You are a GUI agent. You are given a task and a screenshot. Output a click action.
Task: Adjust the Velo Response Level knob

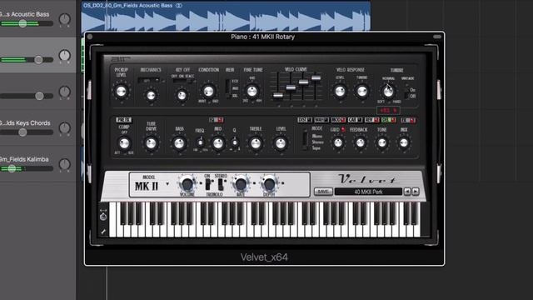tap(340, 91)
